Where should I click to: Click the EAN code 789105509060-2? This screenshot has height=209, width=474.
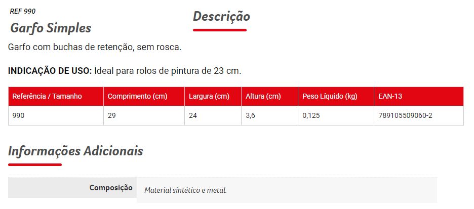(x=405, y=115)
